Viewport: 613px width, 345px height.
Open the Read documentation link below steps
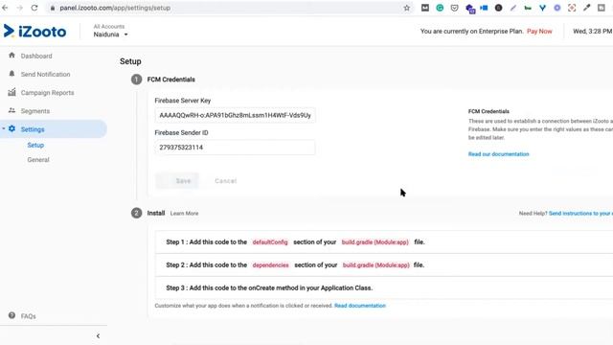coord(360,306)
